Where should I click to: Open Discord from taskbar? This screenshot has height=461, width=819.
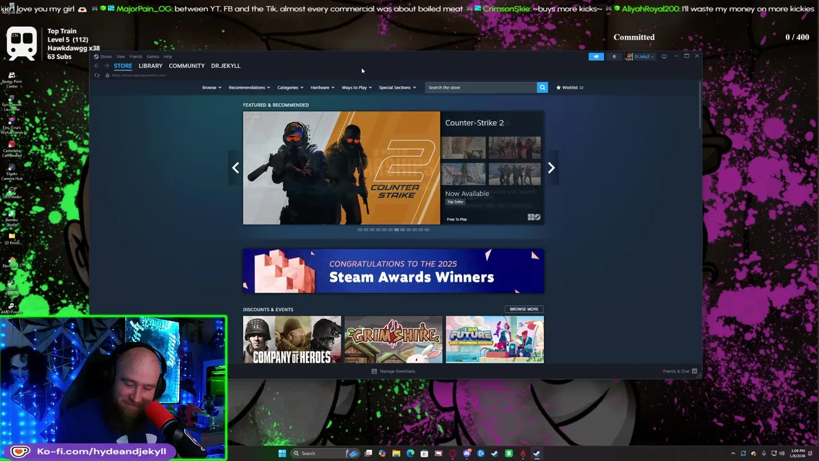click(x=466, y=453)
